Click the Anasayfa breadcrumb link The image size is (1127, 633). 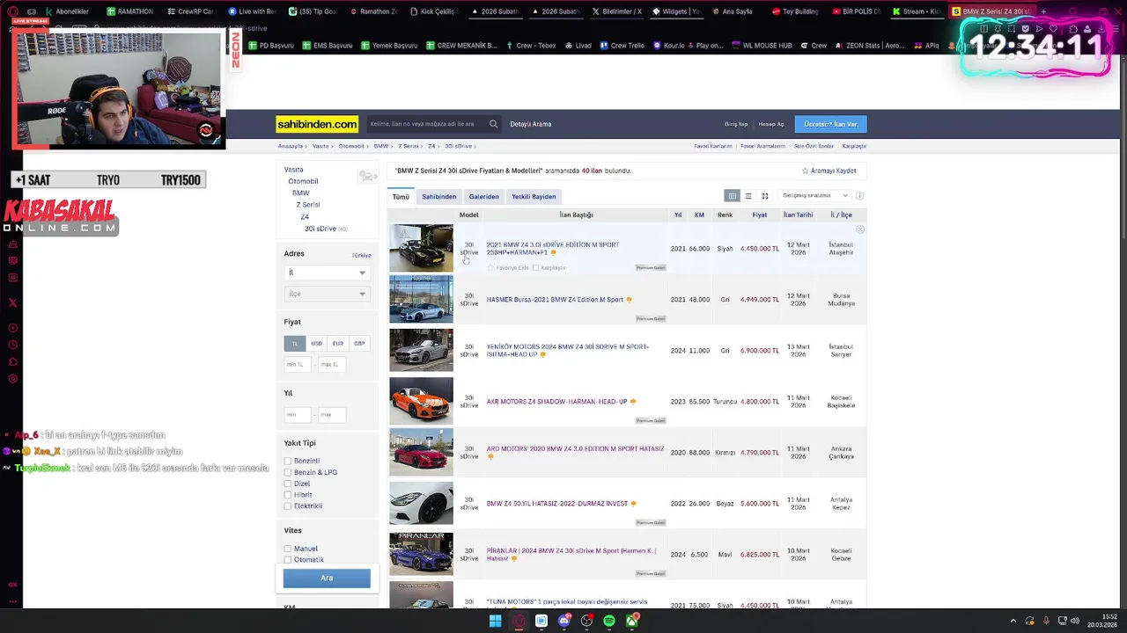291,146
